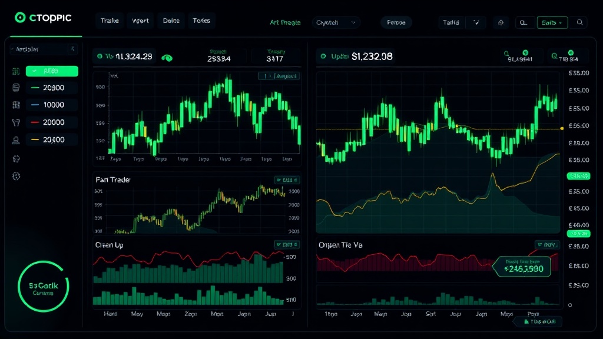
Task: Click the red line swatch of 20000 row
Action: [35, 122]
